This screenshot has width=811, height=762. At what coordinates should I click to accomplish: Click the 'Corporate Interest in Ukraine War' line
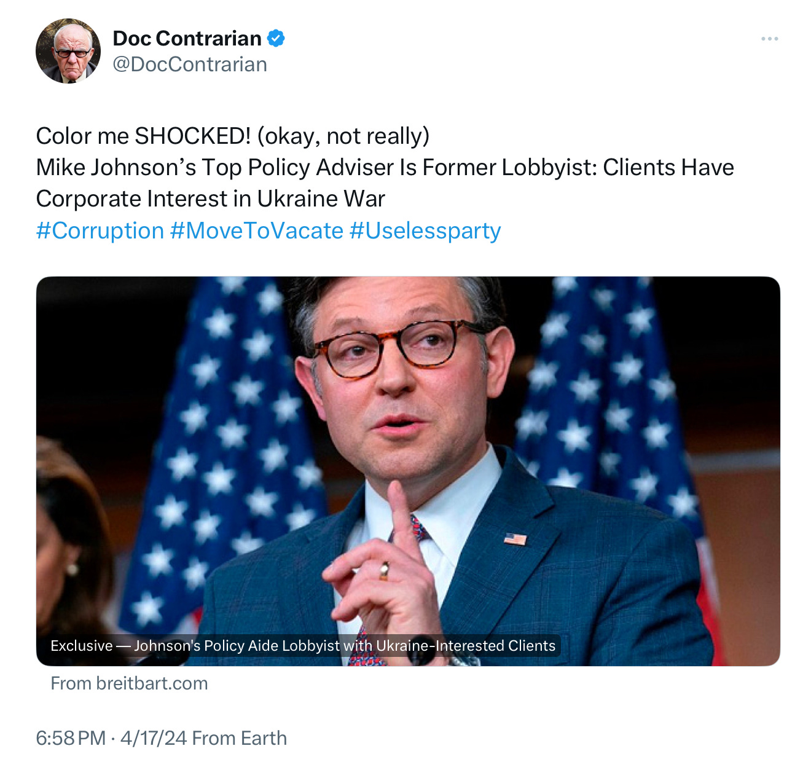211,199
